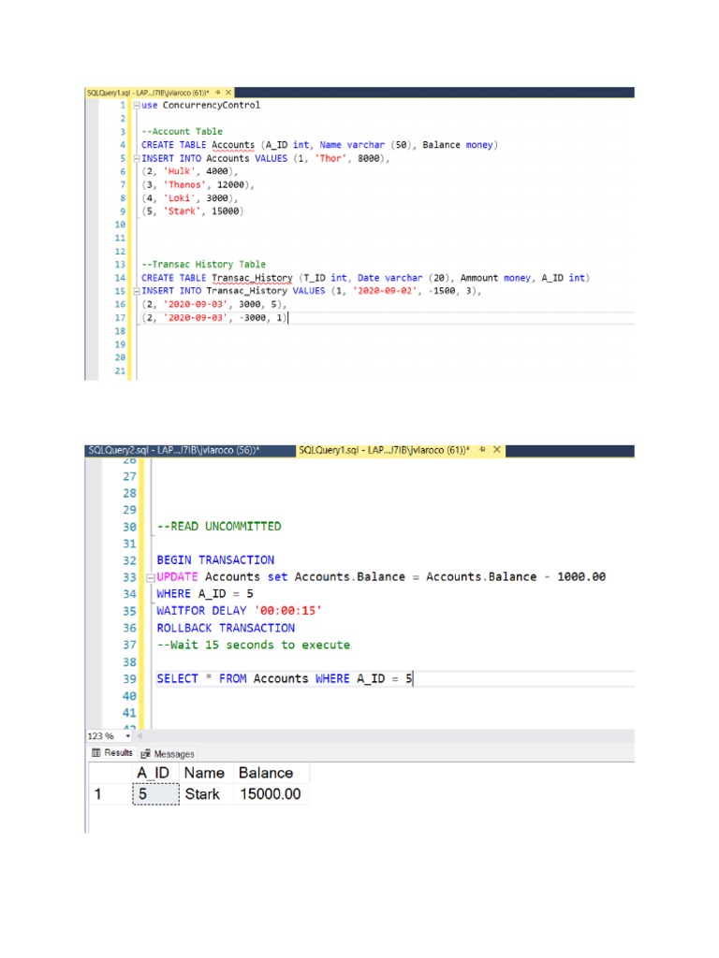Select the Stark cell in results grid
The image size is (719, 958).
click(x=204, y=794)
